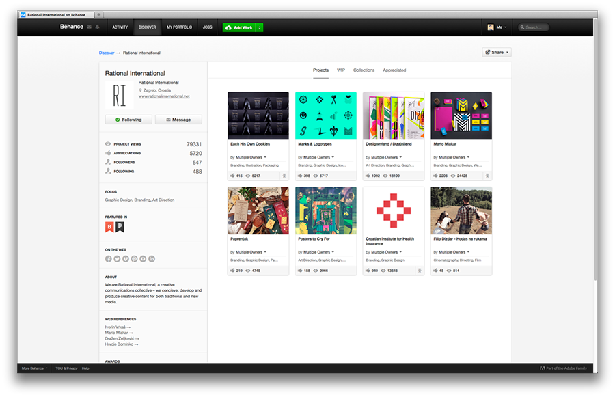Viewport: 615px width, 397px height.
Task: Click the red Behance featured ribbon badge
Action: point(109,227)
